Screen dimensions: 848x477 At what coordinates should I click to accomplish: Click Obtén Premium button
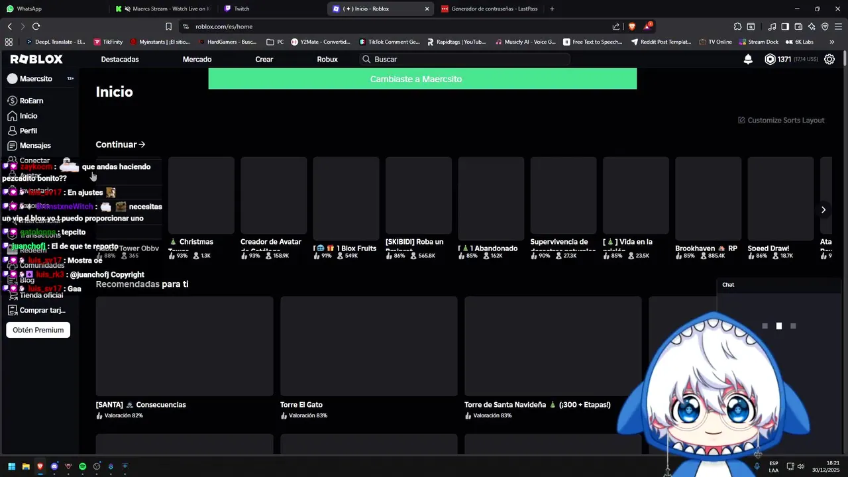pyautogui.click(x=38, y=330)
